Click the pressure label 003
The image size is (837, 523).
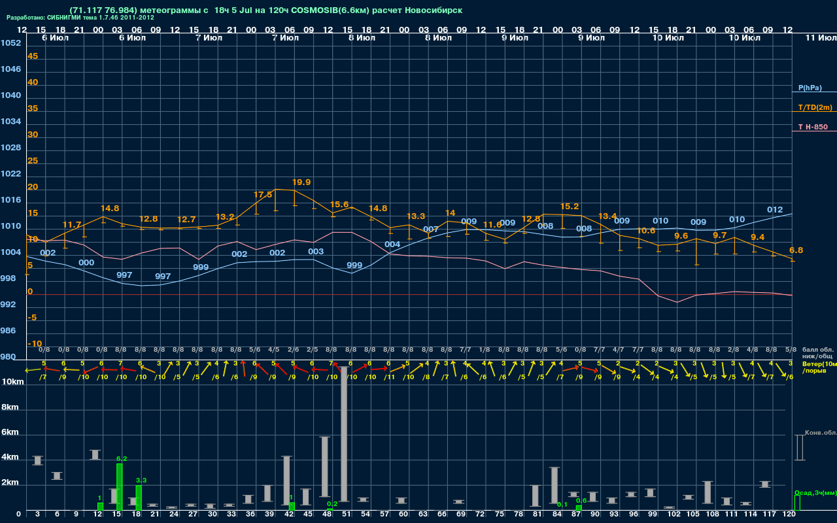click(x=316, y=252)
